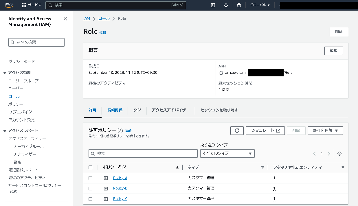358x206 pixels.
Task: Switch to the アクセスアドバイザー tab
Action: coord(171,110)
